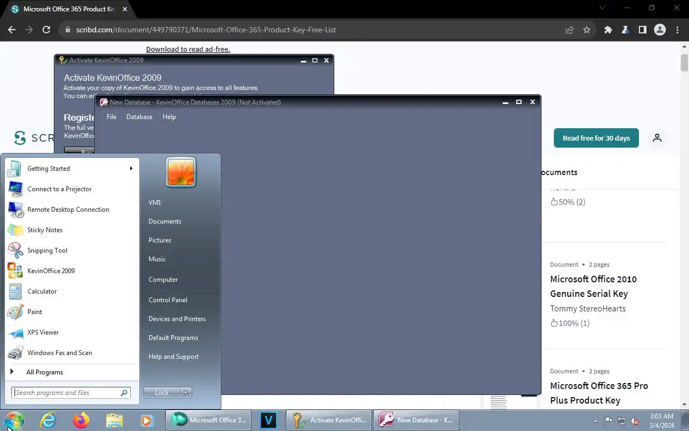Toggle Chrome side panel icon
This screenshot has width=689, height=431.
pyautogui.click(x=642, y=30)
